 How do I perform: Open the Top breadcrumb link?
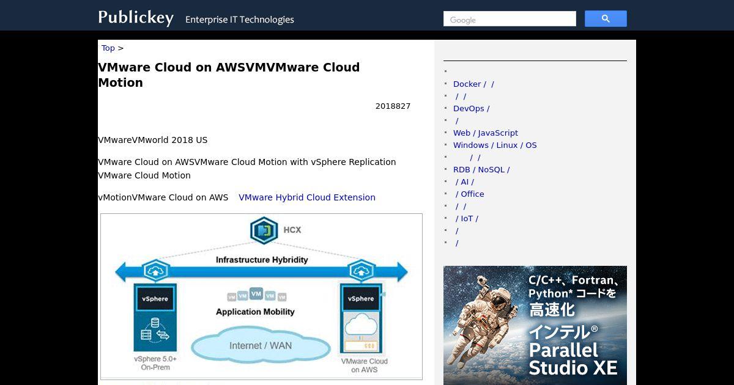(x=108, y=48)
